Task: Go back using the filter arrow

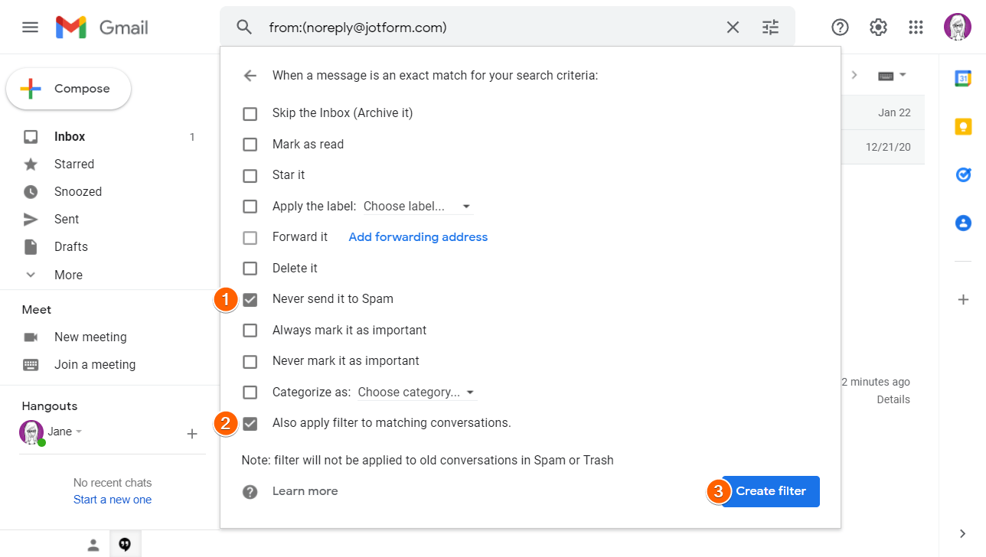Action: (250, 76)
